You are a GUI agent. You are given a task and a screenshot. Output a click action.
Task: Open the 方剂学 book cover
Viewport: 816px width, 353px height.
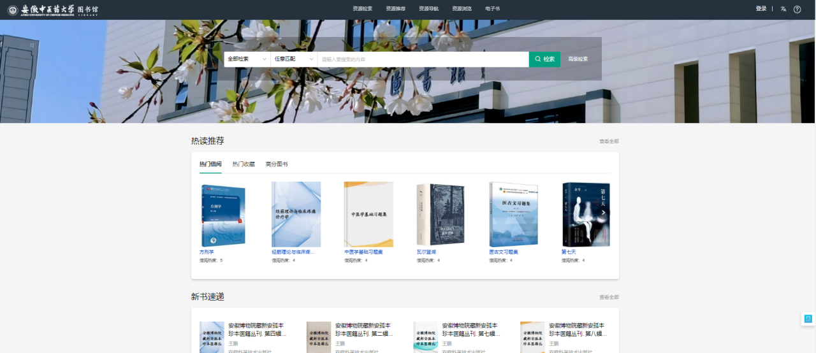[224, 215]
